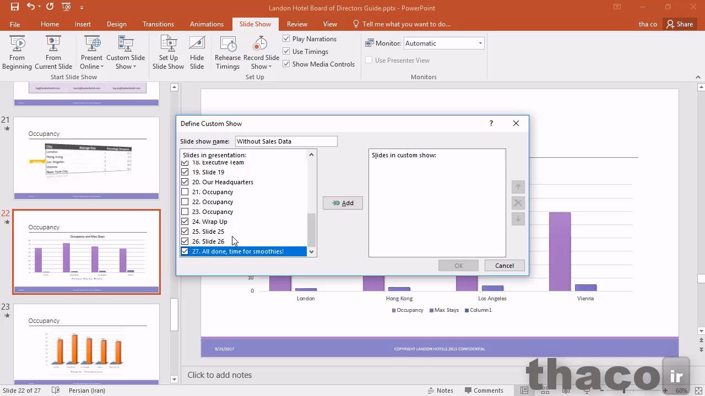
Task: Click the Undo icon in title bar
Action: click(x=30, y=7)
